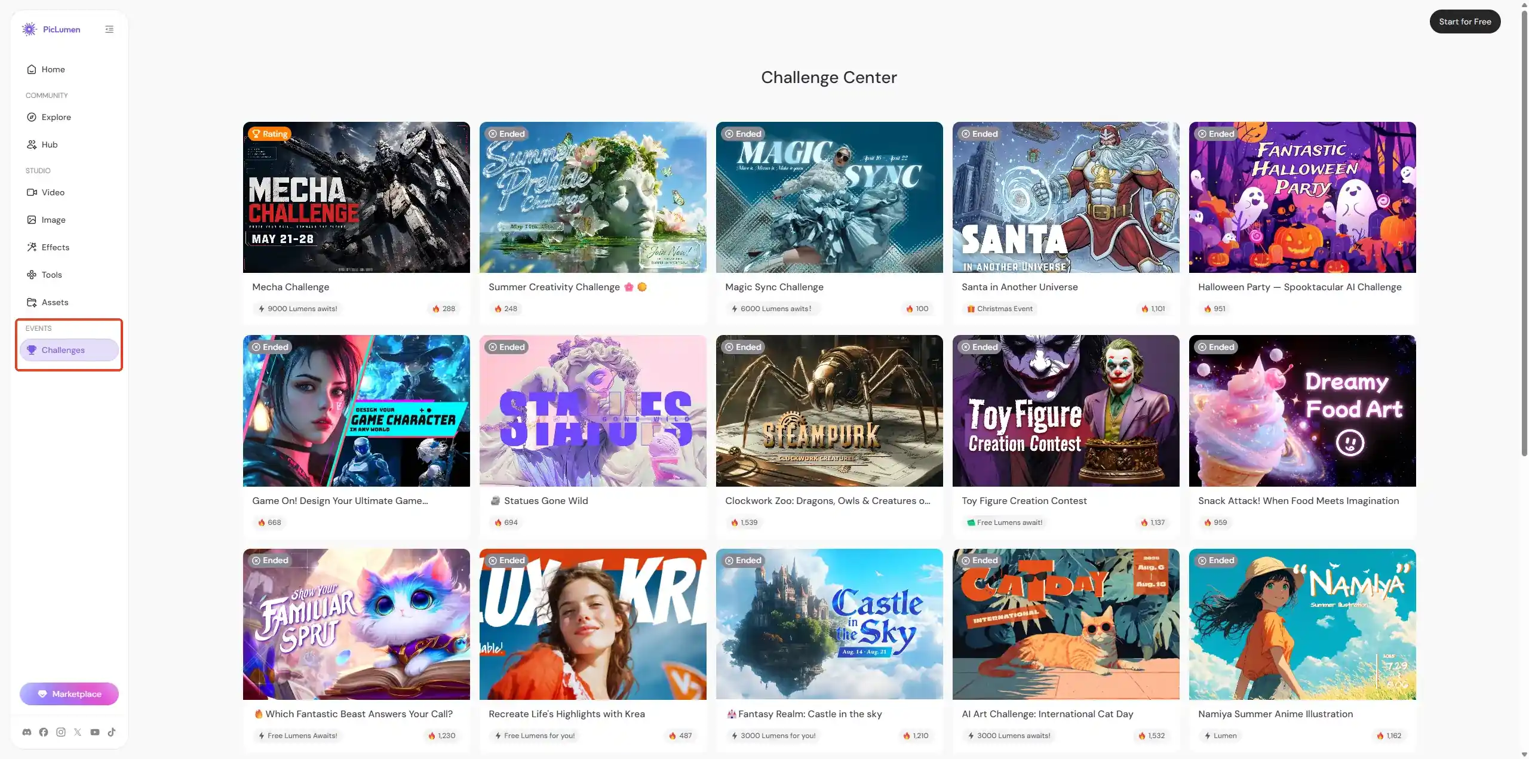This screenshot has width=1529, height=759.
Task: Click the Rating trophy badge on Mecha card
Action: tap(269, 134)
